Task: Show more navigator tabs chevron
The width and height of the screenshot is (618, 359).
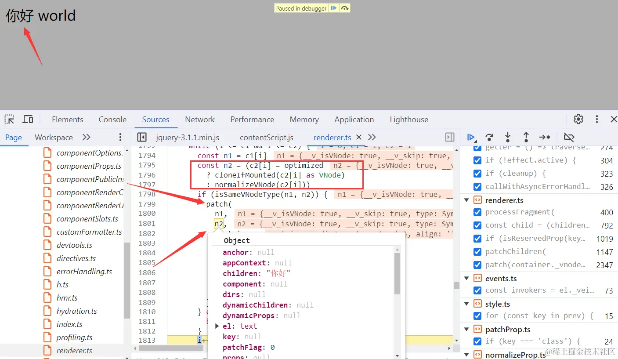Action: (x=87, y=137)
